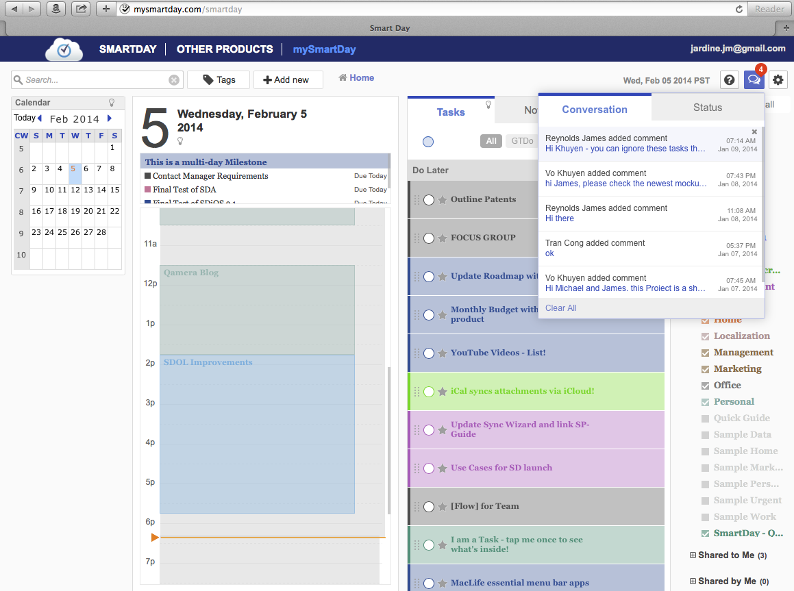Open the OTHER PRODUCTS navigation item
The width and height of the screenshot is (794, 591).
pyautogui.click(x=225, y=49)
